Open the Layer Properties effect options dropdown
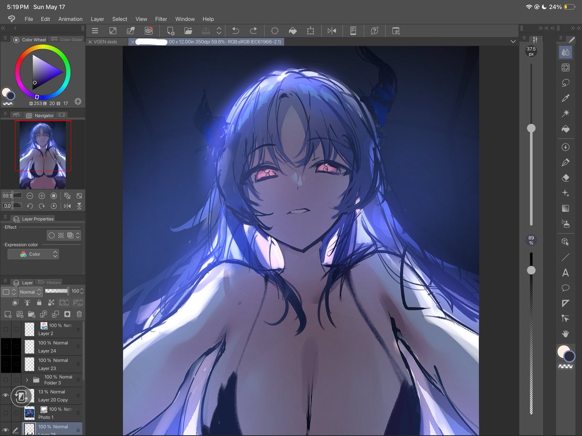The image size is (582, 436). (x=78, y=235)
